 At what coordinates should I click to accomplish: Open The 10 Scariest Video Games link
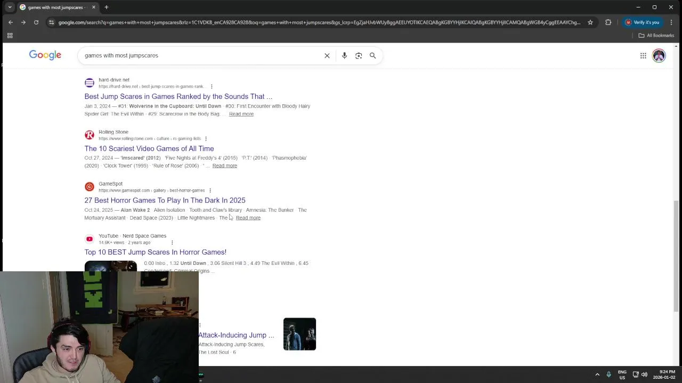(149, 148)
